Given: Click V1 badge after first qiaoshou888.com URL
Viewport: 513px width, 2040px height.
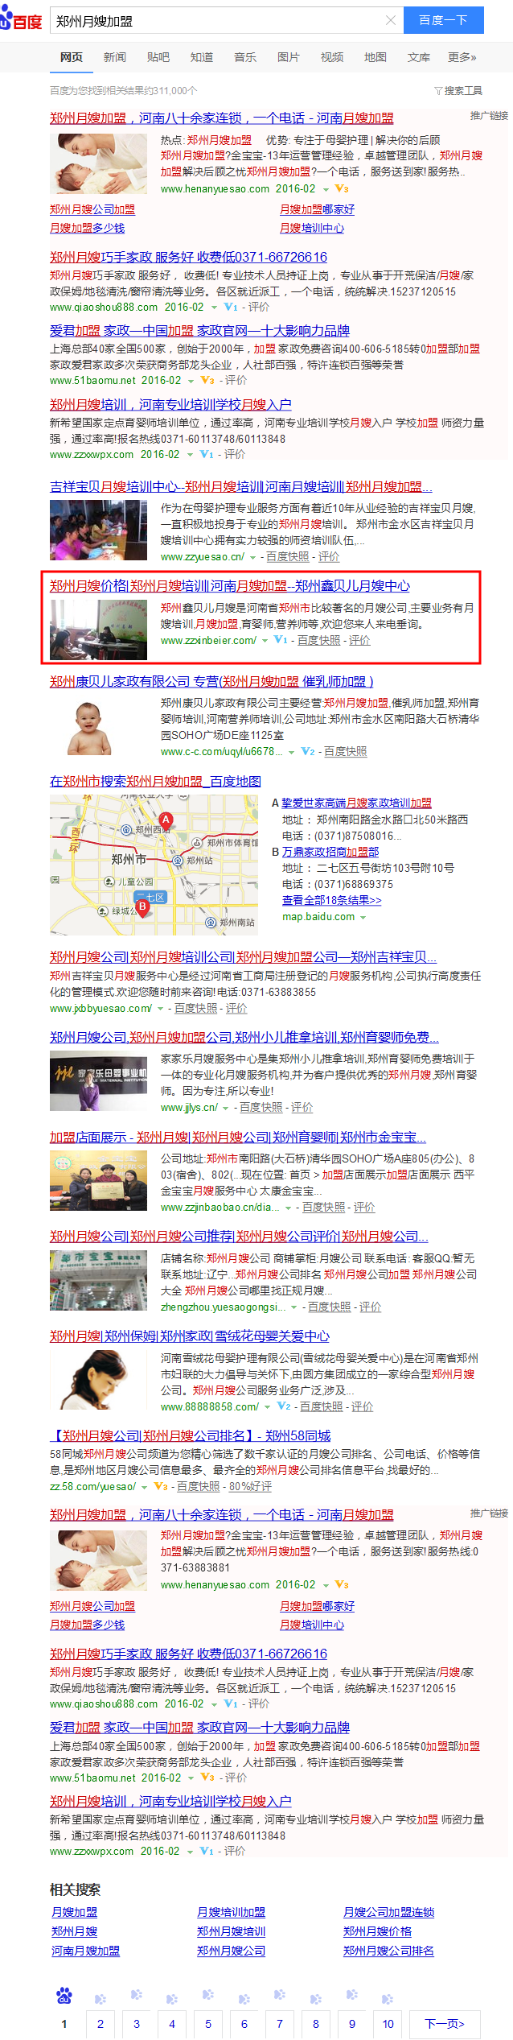Looking at the screenshot, I should point(231,308).
